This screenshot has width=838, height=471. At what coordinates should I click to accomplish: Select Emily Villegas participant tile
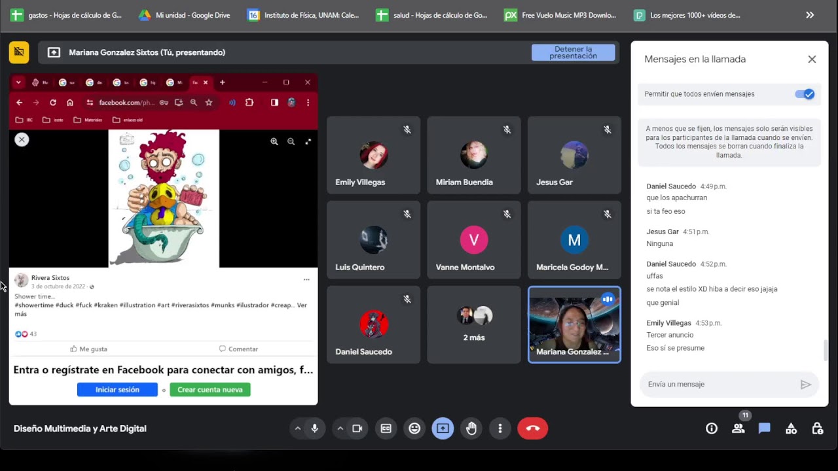373,155
